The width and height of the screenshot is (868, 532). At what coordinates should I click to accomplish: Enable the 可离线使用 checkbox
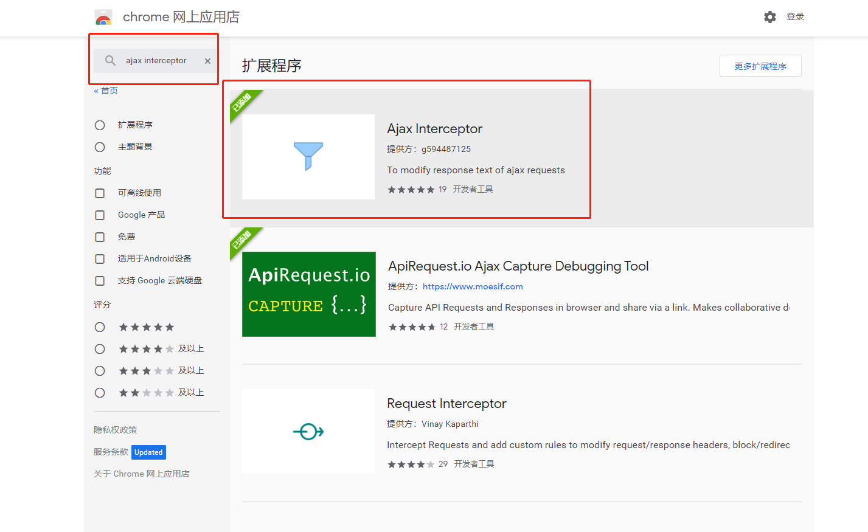pos(100,193)
